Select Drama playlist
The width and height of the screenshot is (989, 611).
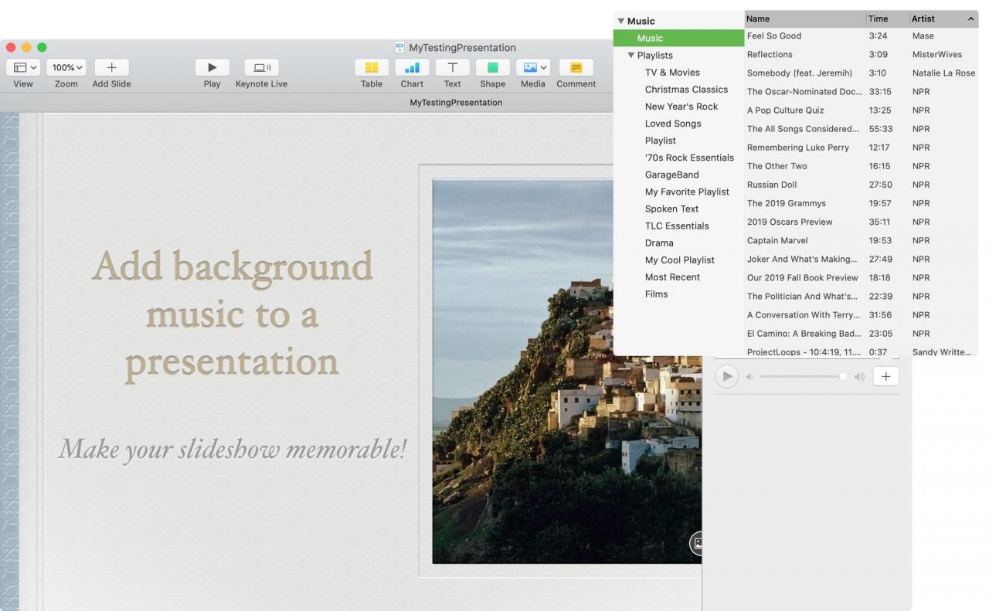(659, 242)
